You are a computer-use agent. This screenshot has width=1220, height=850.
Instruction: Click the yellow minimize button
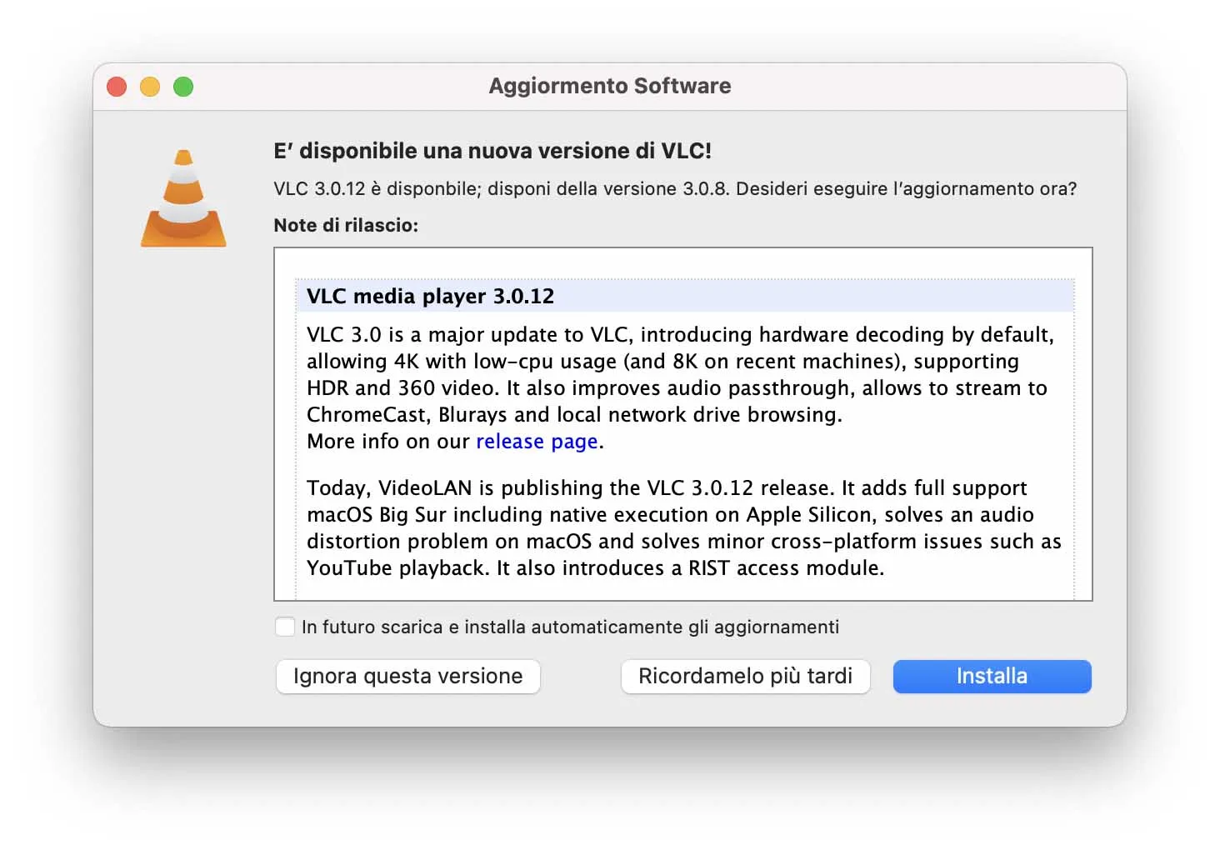(x=150, y=86)
